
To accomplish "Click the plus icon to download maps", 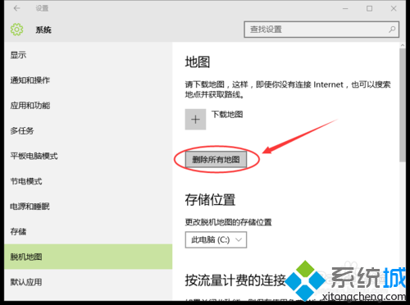I will click(195, 119).
